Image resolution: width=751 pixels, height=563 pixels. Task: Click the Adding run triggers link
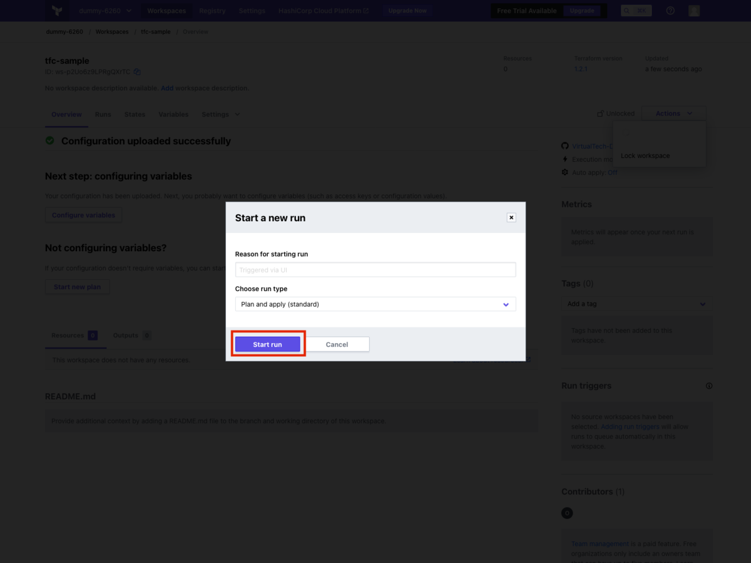(630, 427)
